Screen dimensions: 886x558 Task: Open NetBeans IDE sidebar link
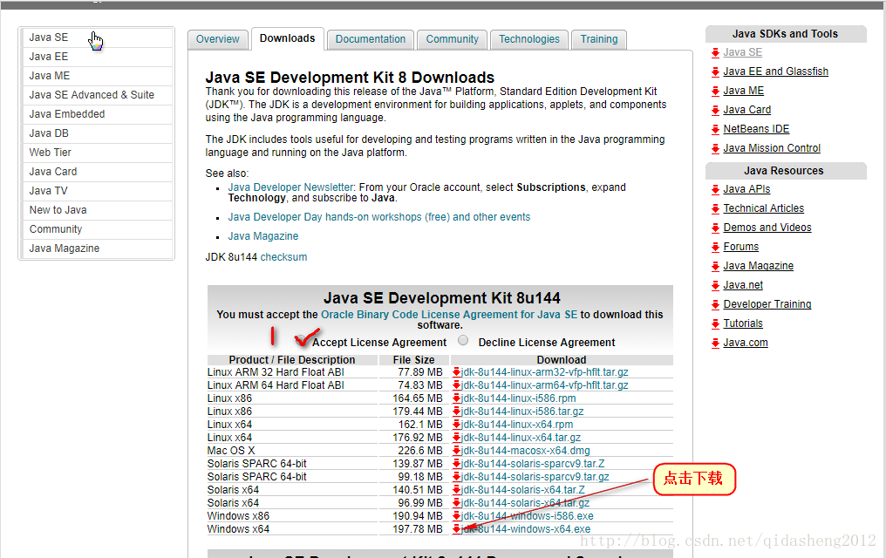coord(756,129)
